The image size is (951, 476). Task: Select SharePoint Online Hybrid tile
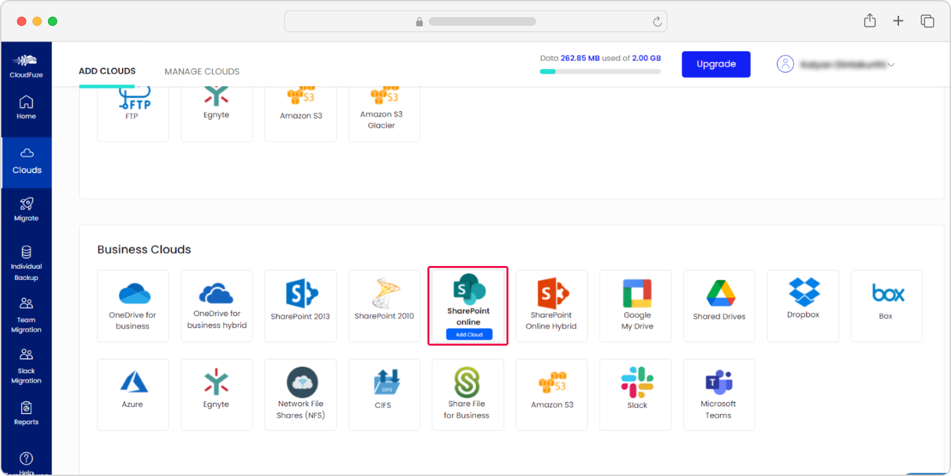coord(552,306)
